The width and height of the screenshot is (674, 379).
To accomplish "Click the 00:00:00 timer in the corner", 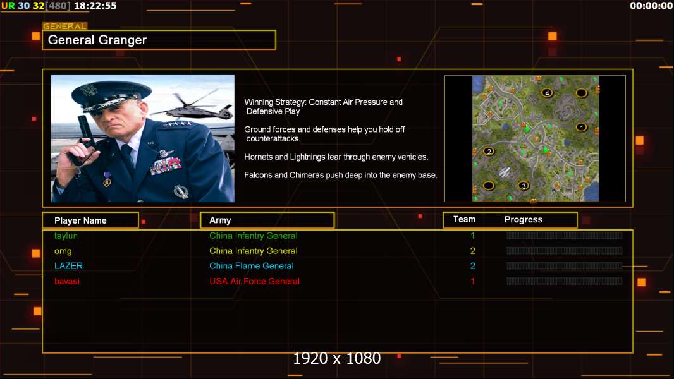I will [651, 6].
